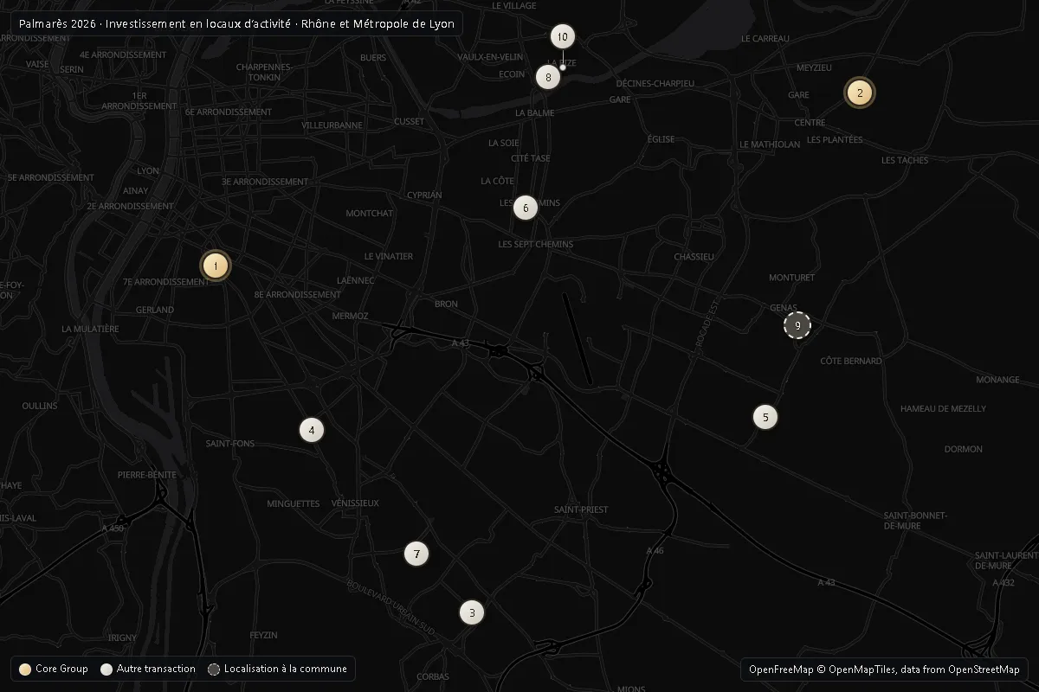Click the BRON map label
The width and height of the screenshot is (1039, 692).
pos(446,304)
